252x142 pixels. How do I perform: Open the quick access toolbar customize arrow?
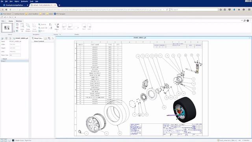(x=15, y=17)
